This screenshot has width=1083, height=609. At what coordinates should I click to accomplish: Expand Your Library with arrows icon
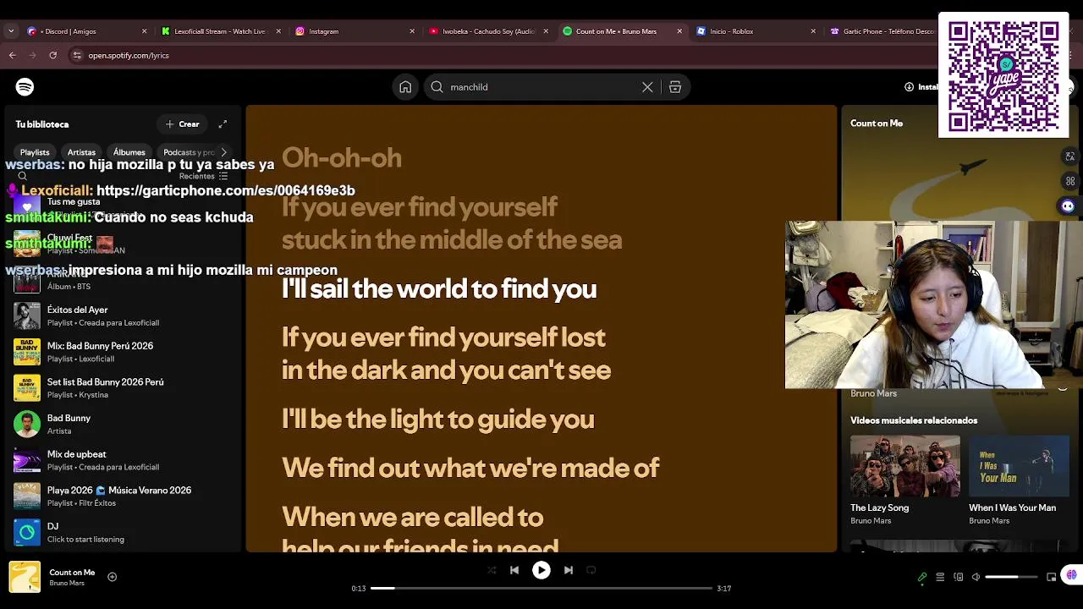pyautogui.click(x=223, y=124)
